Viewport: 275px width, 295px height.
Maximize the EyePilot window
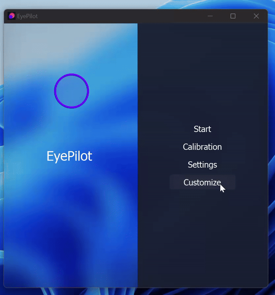click(x=233, y=16)
